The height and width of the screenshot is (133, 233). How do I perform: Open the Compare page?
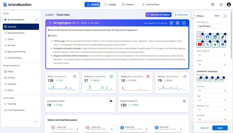pyautogui.click(x=10, y=84)
